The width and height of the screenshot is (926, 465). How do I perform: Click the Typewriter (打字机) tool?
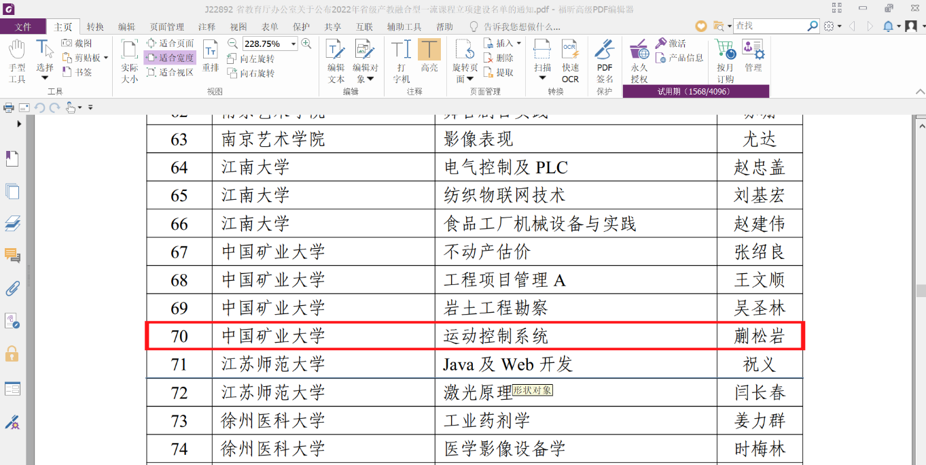(x=402, y=61)
